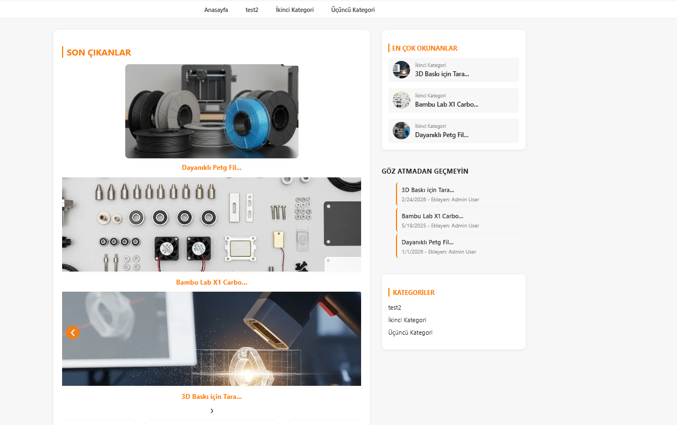Open the 'Bambu Lab X1 Carbo...' orange slide title
The width and height of the screenshot is (677, 425).
(x=212, y=282)
